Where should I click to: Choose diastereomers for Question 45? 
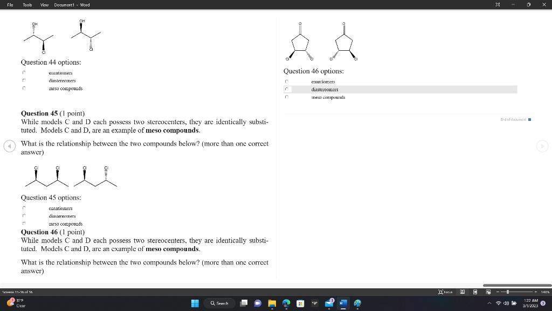(24, 215)
